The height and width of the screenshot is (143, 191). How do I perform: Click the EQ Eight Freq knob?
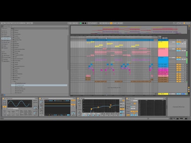(80, 102)
